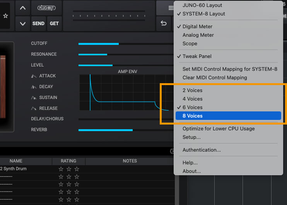Adjust the RESONANCE slider
287x205 pixels.
coord(126,55)
